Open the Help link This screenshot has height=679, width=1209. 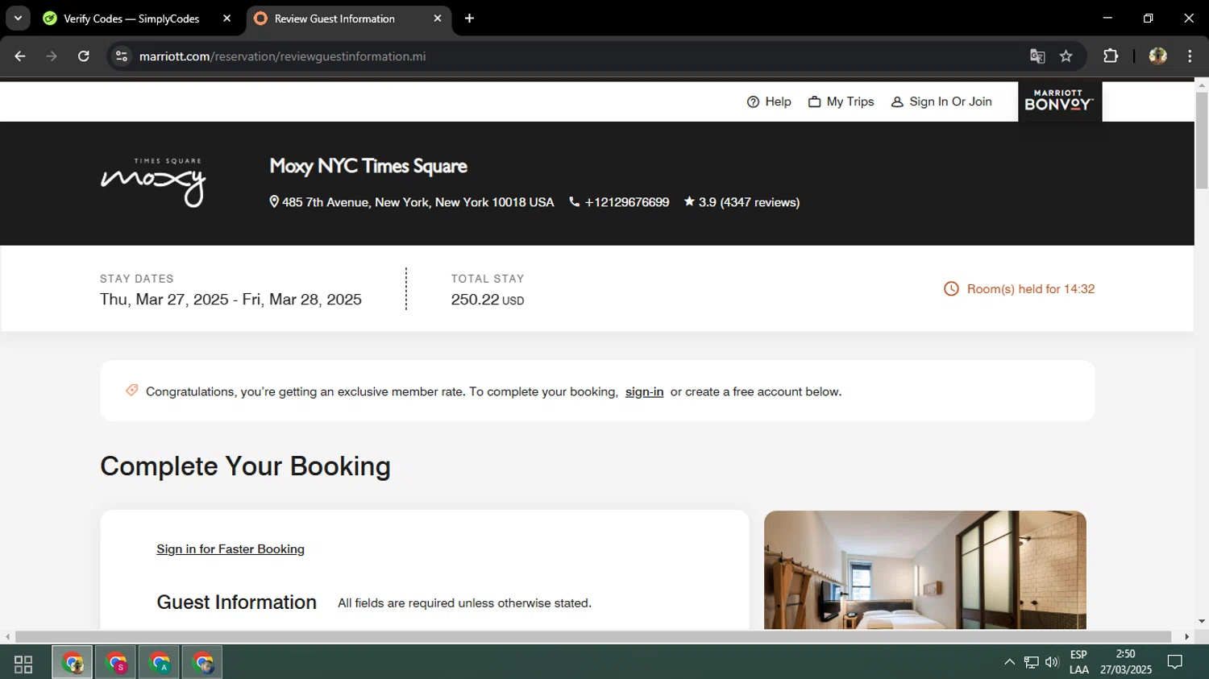769,101
